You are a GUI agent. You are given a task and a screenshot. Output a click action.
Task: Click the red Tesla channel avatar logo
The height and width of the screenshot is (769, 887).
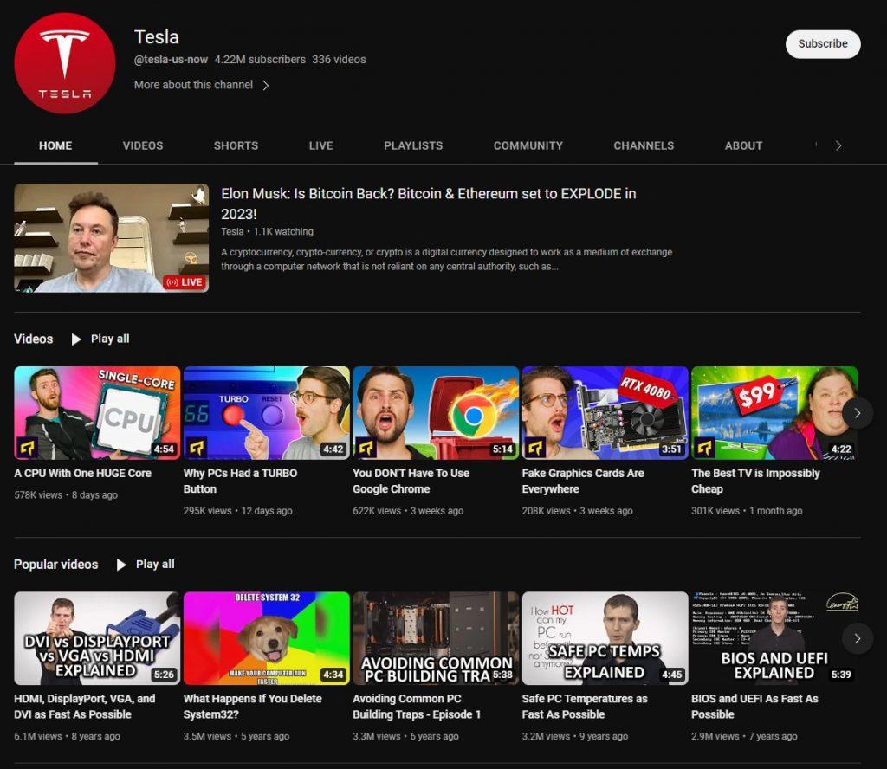tap(64, 62)
